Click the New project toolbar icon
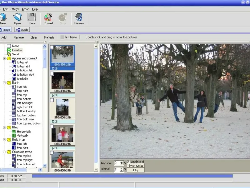The image size is (250, 188). pyautogui.click(x=3, y=18)
